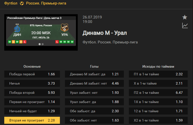Click Dinamo's red L form badge
This screenshot has width=193, height=125.
click(x=25, y=42)
